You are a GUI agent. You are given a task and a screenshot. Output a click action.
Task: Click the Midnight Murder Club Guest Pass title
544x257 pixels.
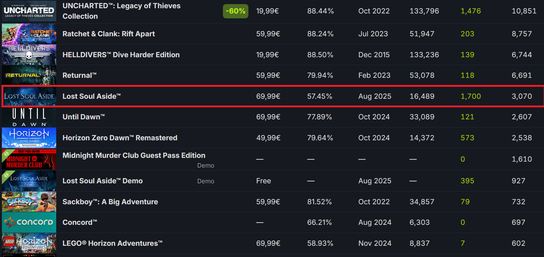point(134,155)
